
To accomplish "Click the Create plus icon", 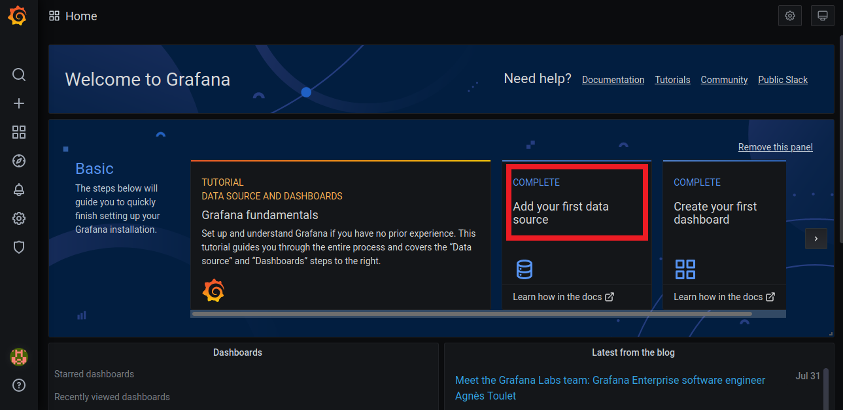I will 19,103.
